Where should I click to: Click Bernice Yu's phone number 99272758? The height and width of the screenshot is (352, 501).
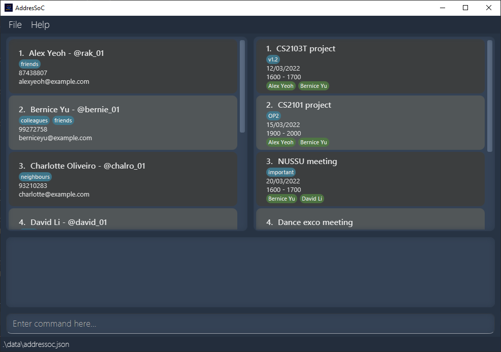(33, 130)
